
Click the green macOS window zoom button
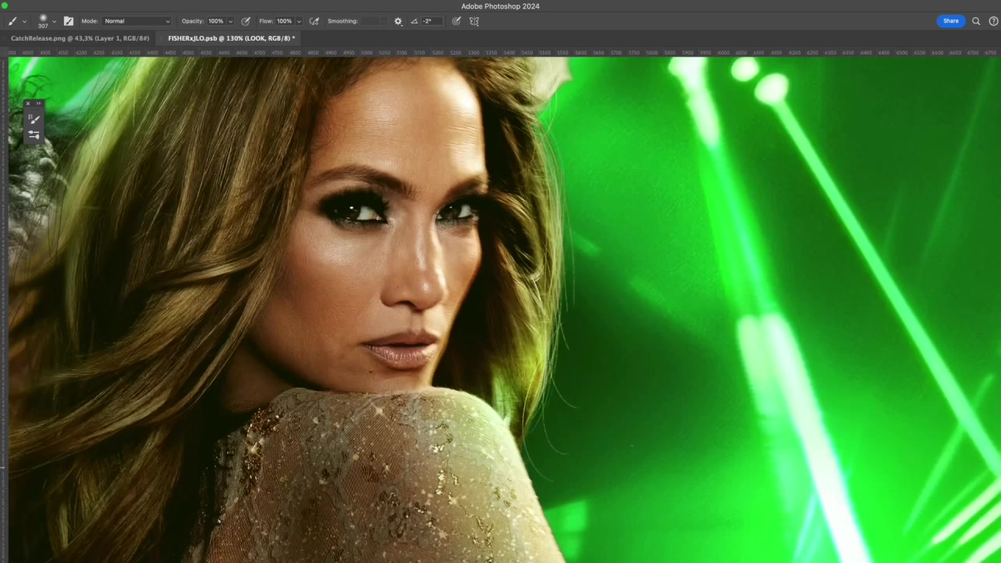click(5, 6)
